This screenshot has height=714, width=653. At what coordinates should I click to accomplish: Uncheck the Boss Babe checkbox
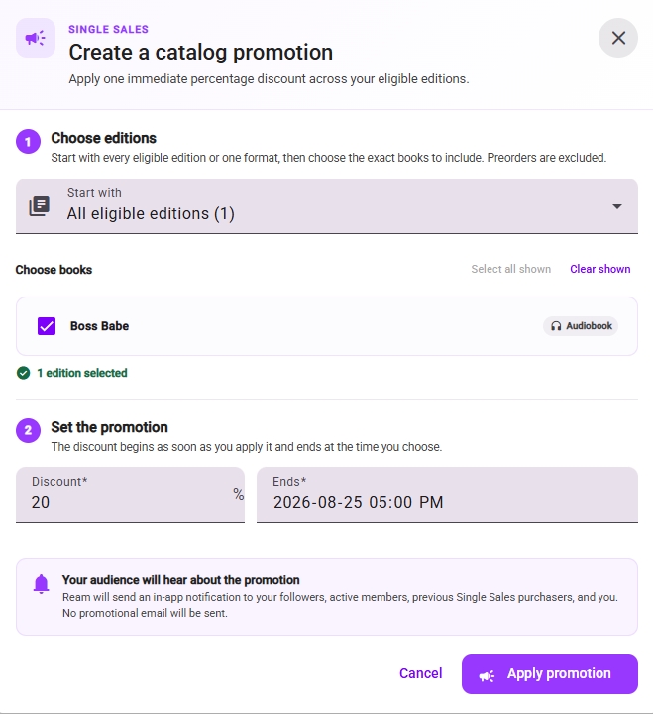(47, 326)
